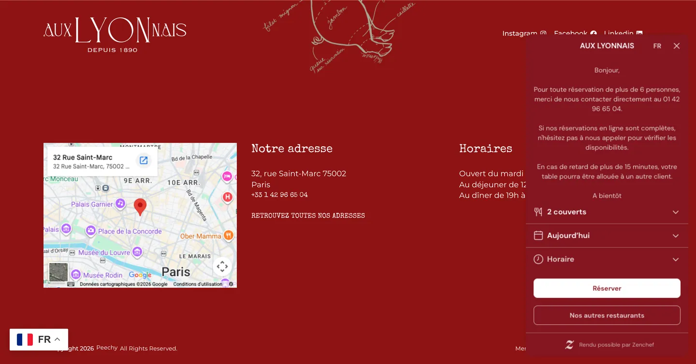Click the red hospital H marker on the map
This screenshot has height=364, width=696.
tap(227, 197)
